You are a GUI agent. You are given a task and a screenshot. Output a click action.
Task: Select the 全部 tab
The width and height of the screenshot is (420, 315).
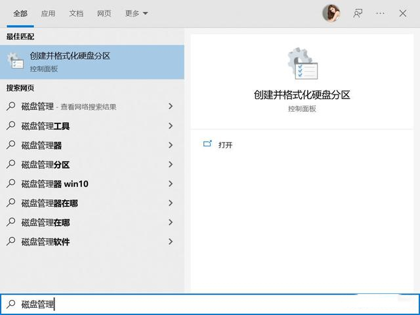click(x=20, y=13)
